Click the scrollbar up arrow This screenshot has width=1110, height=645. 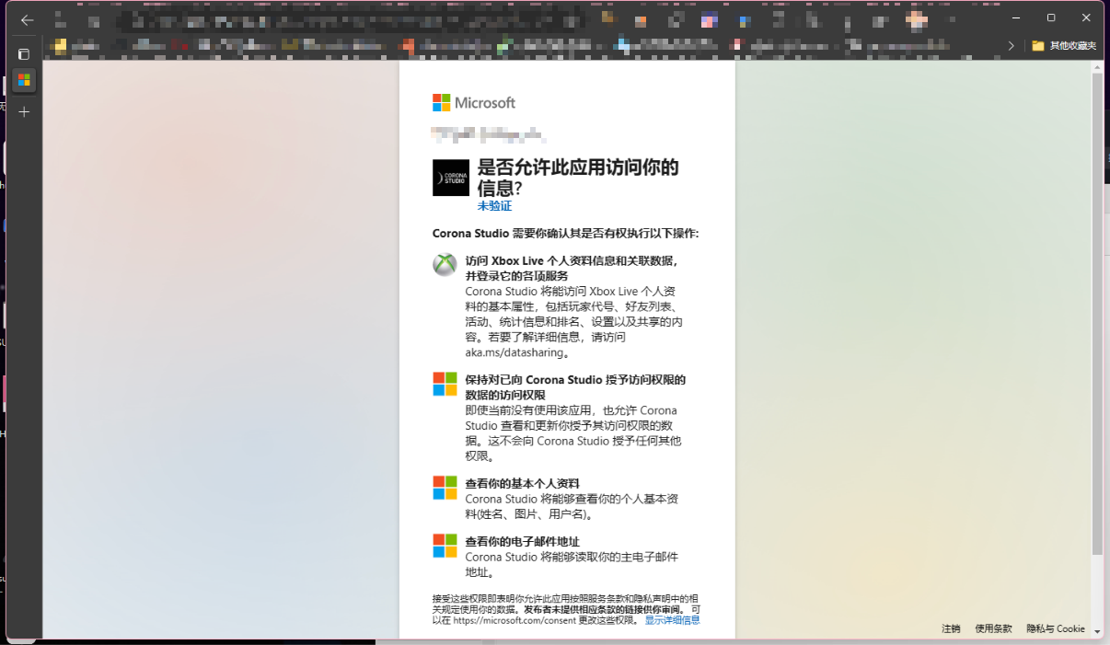[1096, 66]
